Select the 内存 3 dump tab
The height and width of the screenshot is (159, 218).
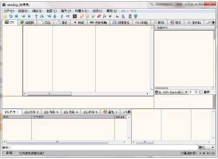tap(51, 112)
